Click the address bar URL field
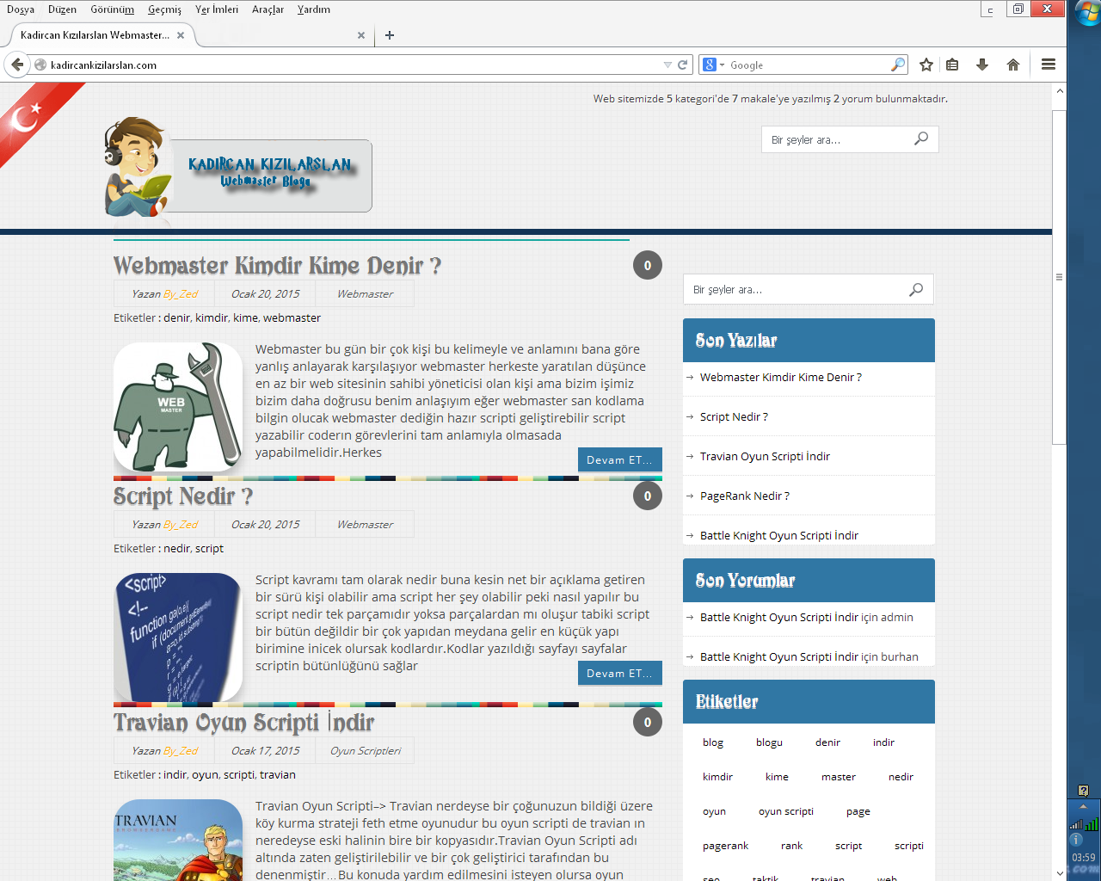 [353, 65]
